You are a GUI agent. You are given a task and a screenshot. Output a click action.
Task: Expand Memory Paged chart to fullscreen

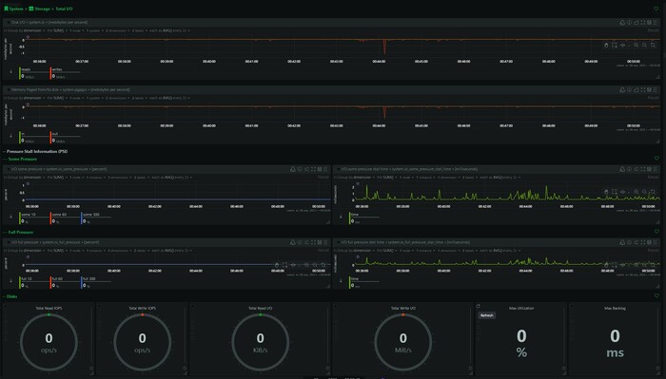(642, 90)
